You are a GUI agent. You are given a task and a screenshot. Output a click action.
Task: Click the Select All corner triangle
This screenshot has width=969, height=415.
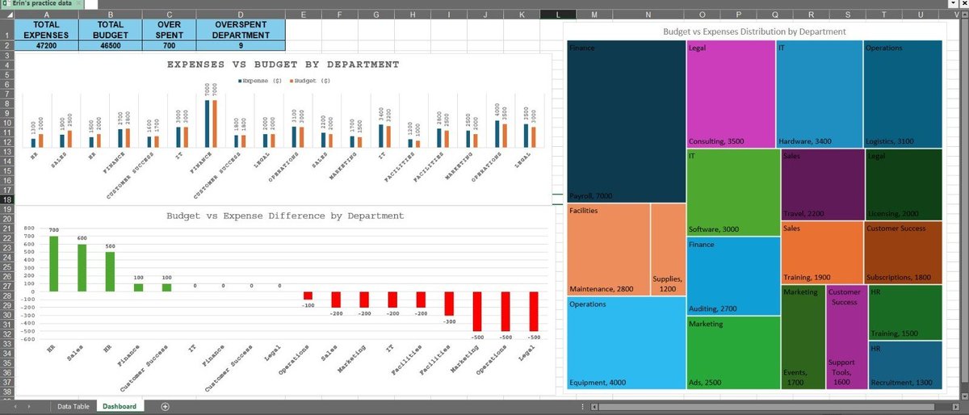click(6, 15)
